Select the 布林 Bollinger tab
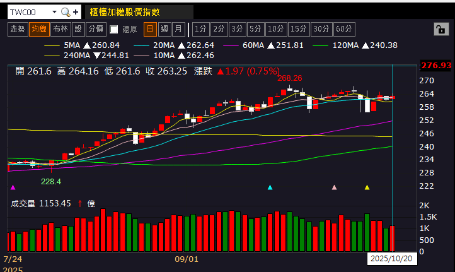Image resolution: width=455 pixels, height=272 pixels. pos(60,29)
